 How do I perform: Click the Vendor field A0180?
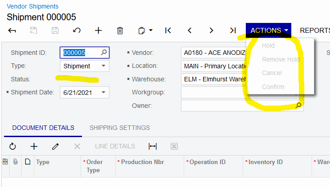[x=213, y=53]
